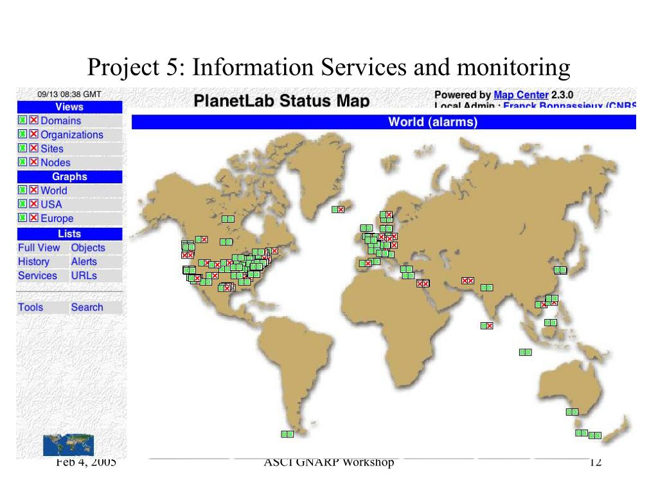Click the node marker in southeast Australia

pos(572,412)
